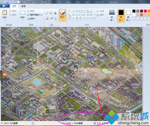Open the Rotate dropdown menu
150x126 pixels.
31,19
